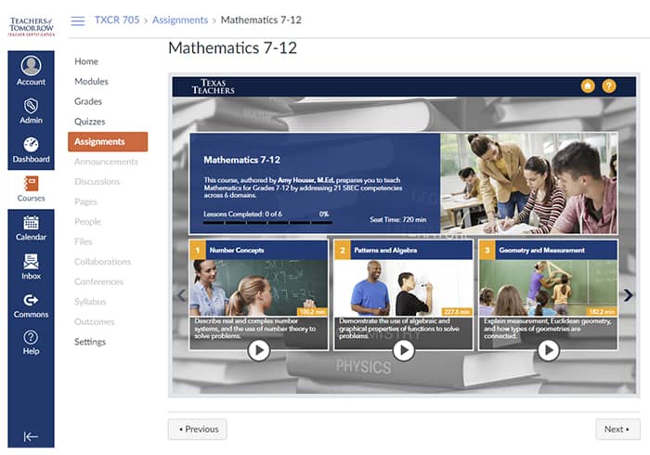The image size is (650, 455).
Task: Open Announcements in course navigation
Action: click(106, 162)
